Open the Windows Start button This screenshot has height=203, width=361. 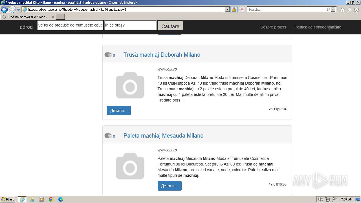(8, 199)
